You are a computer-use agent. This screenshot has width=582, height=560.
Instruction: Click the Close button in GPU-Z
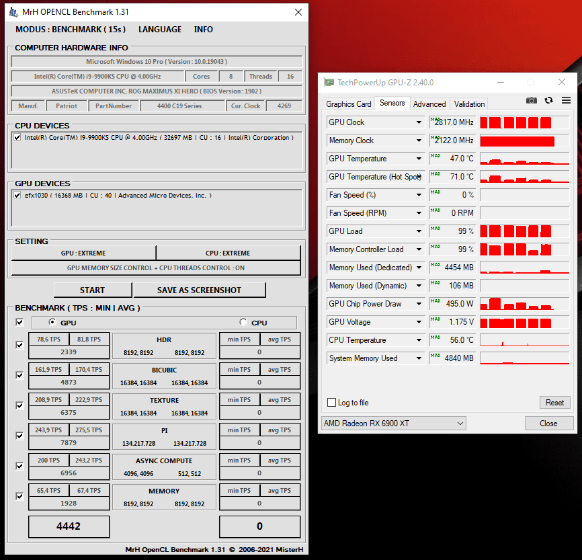click(x=548, y=424)
